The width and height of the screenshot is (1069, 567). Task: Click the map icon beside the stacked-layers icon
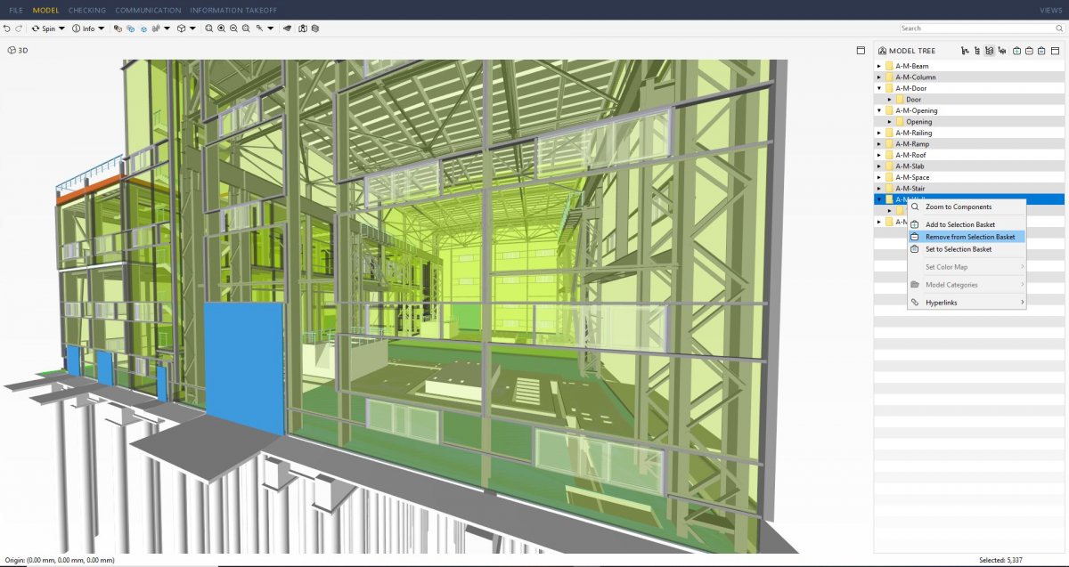303,28
